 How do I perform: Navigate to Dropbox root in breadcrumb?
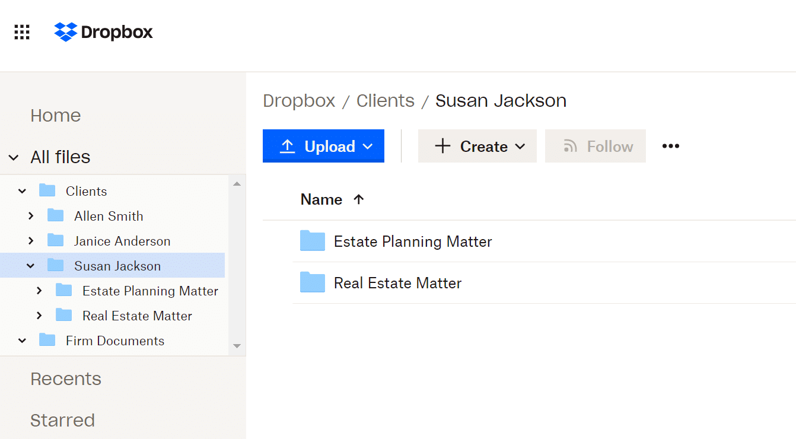pos(299,101)
